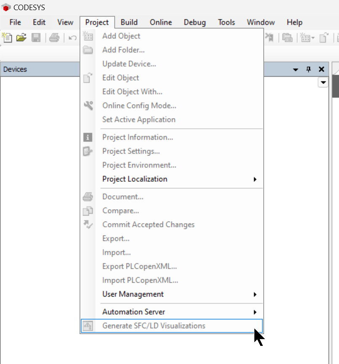Select Add Object menu entry

(172, 36)
